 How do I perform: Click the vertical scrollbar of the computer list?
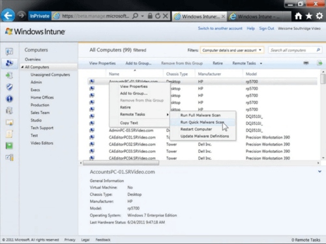(x=323, y=115)
